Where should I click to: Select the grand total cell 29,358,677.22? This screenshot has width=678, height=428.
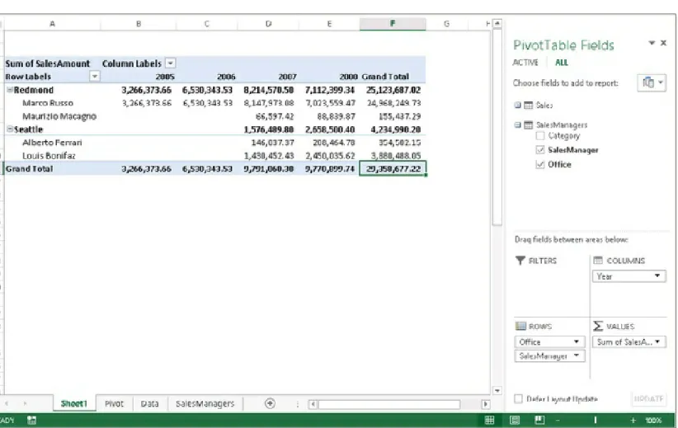pos(393,168)
